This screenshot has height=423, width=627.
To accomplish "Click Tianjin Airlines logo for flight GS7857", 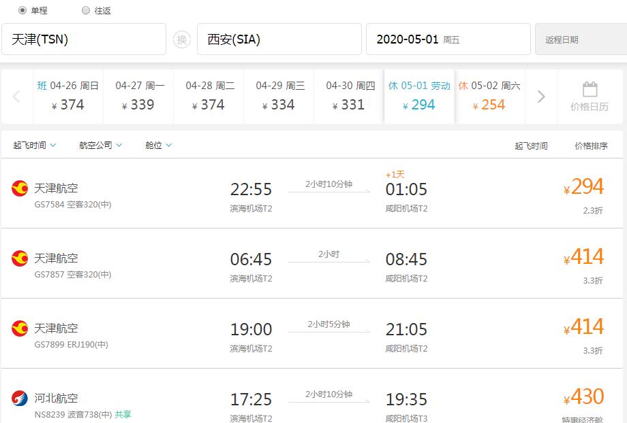I will [x=20, y=258].
